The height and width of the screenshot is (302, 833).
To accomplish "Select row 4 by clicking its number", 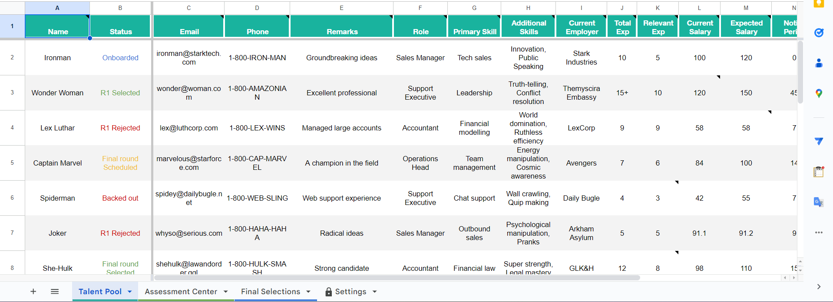I will click(x=12, y=128).
